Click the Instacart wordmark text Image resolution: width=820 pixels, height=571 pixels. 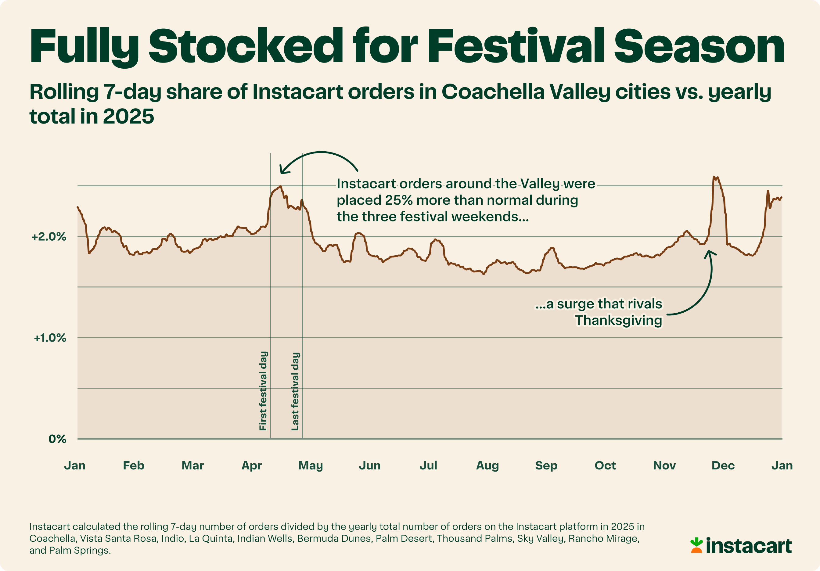(749, 546)
